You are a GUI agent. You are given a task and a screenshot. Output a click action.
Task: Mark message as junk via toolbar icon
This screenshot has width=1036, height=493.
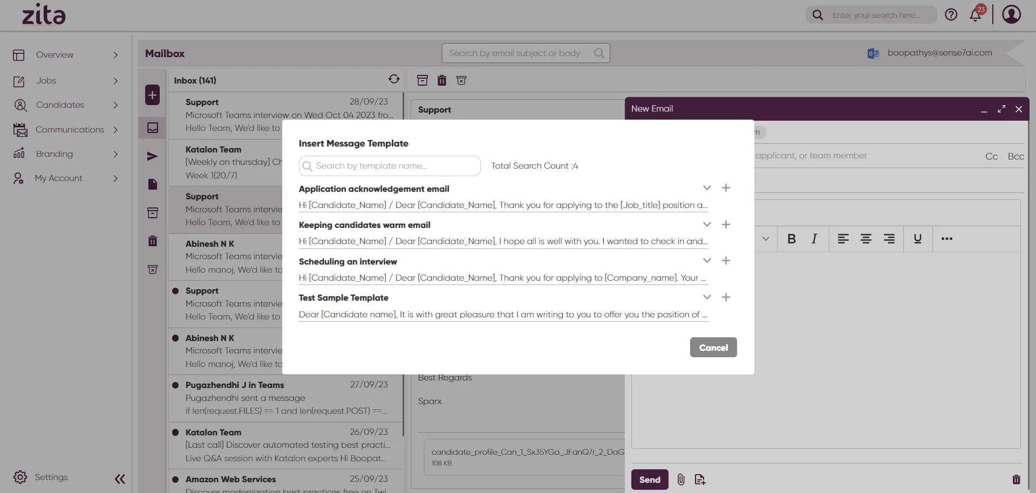(461, 80)
